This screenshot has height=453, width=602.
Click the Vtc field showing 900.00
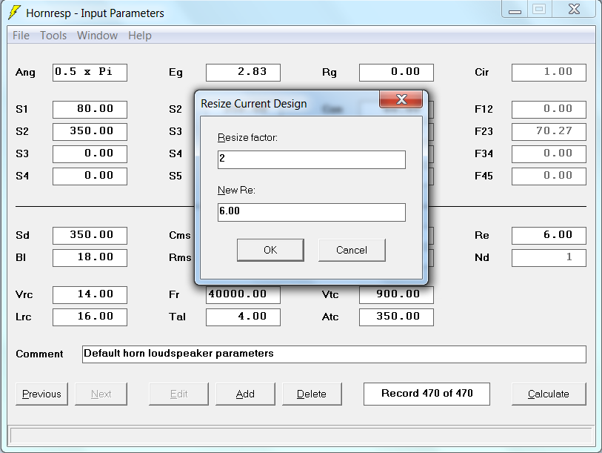[396, 295]
